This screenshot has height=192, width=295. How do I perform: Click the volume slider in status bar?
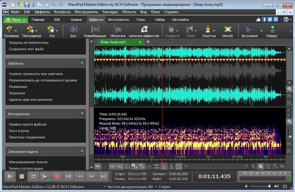tap(260, 186)
